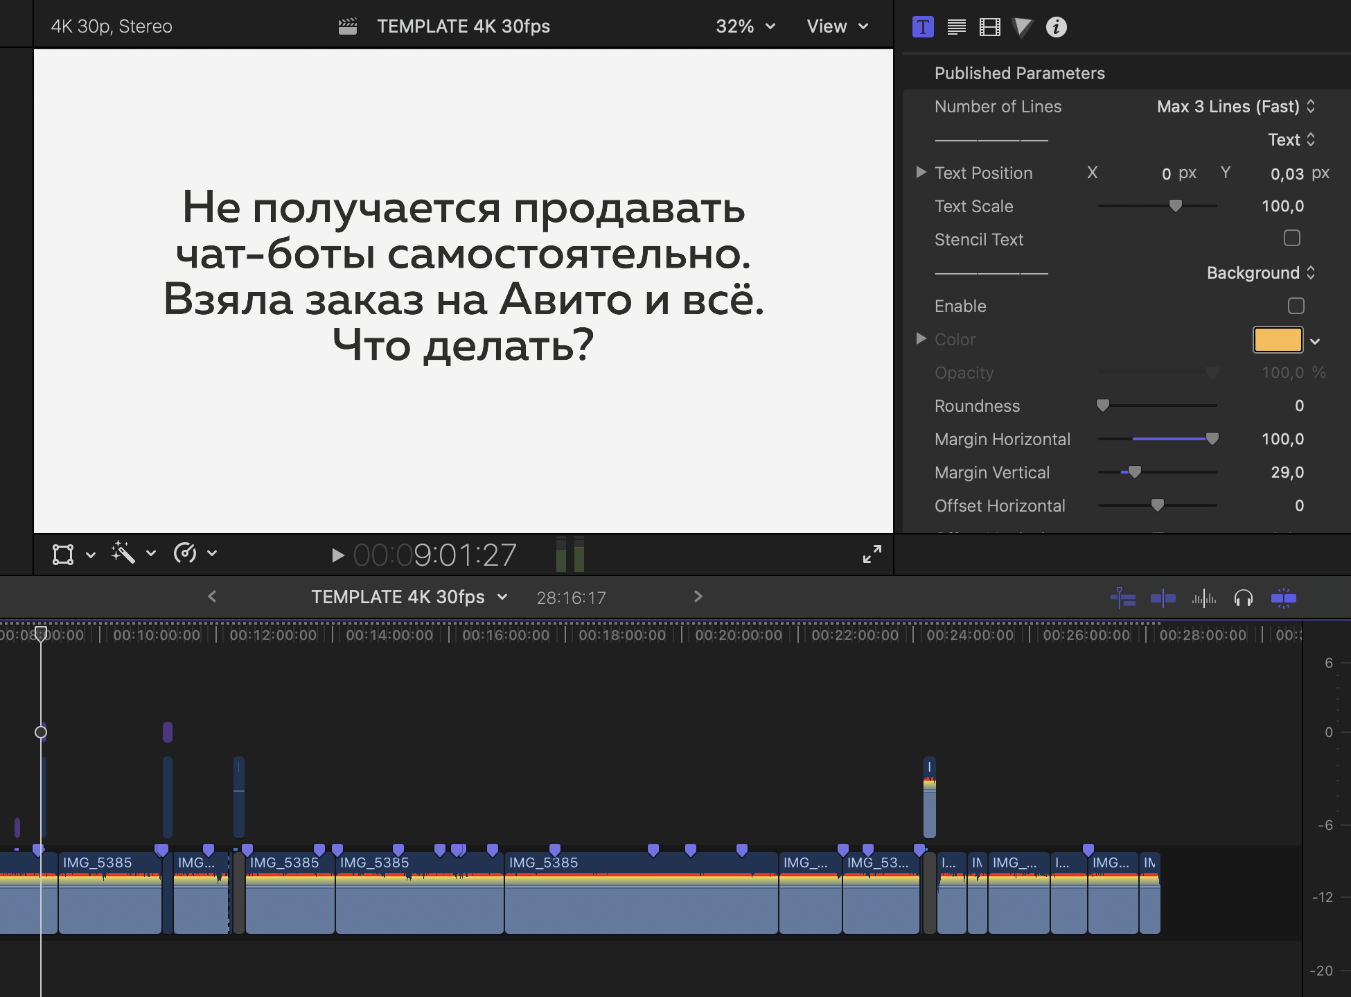This screenshot has width=1351, height=997.
Task: Click the title text in the viewer
Action: tap(463, 276)
